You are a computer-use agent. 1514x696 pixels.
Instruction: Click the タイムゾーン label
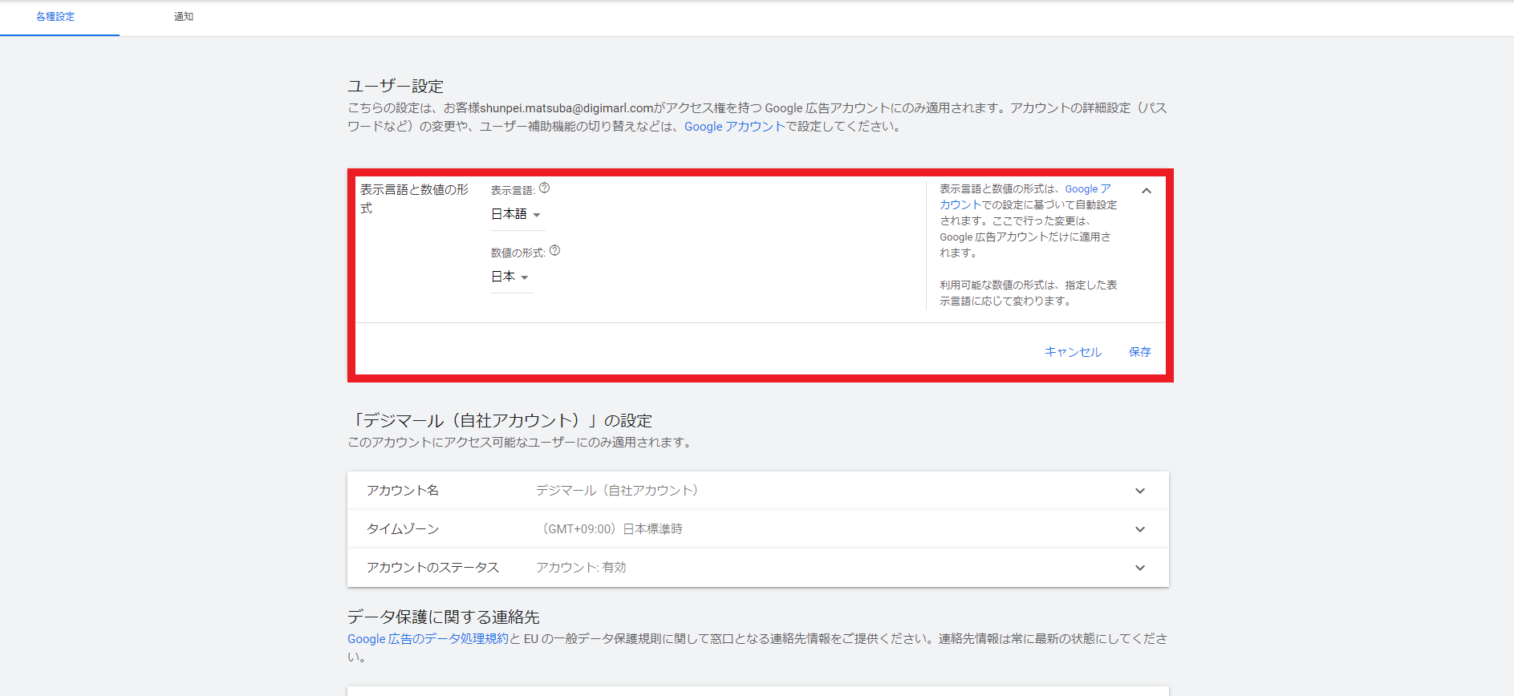point(403,529)
